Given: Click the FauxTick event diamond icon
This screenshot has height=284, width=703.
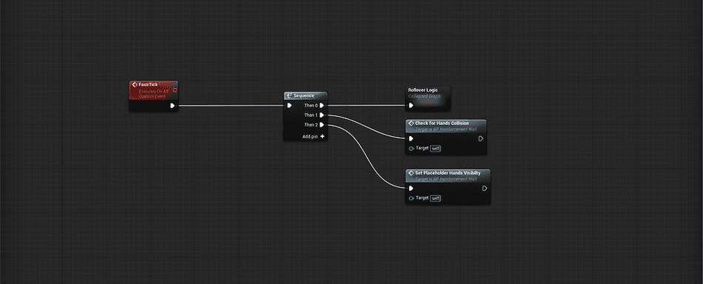Looking at the screenshot, I should coord(135,84).
